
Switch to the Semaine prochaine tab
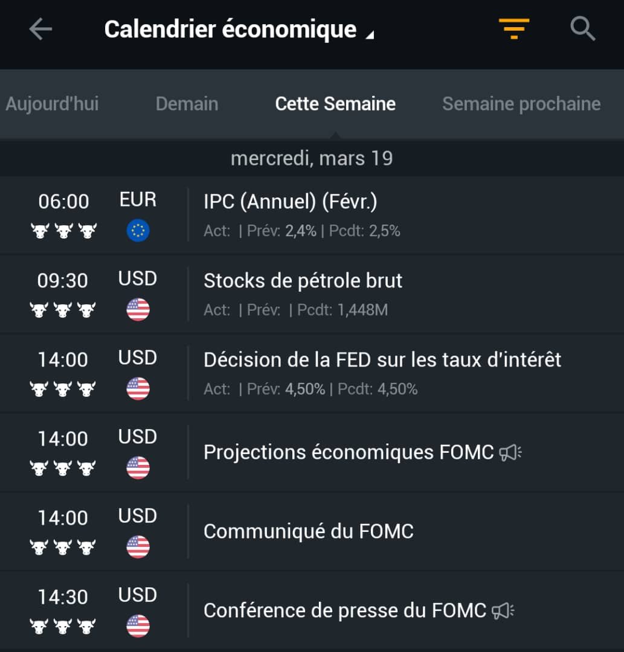click(x=522, y=104)
